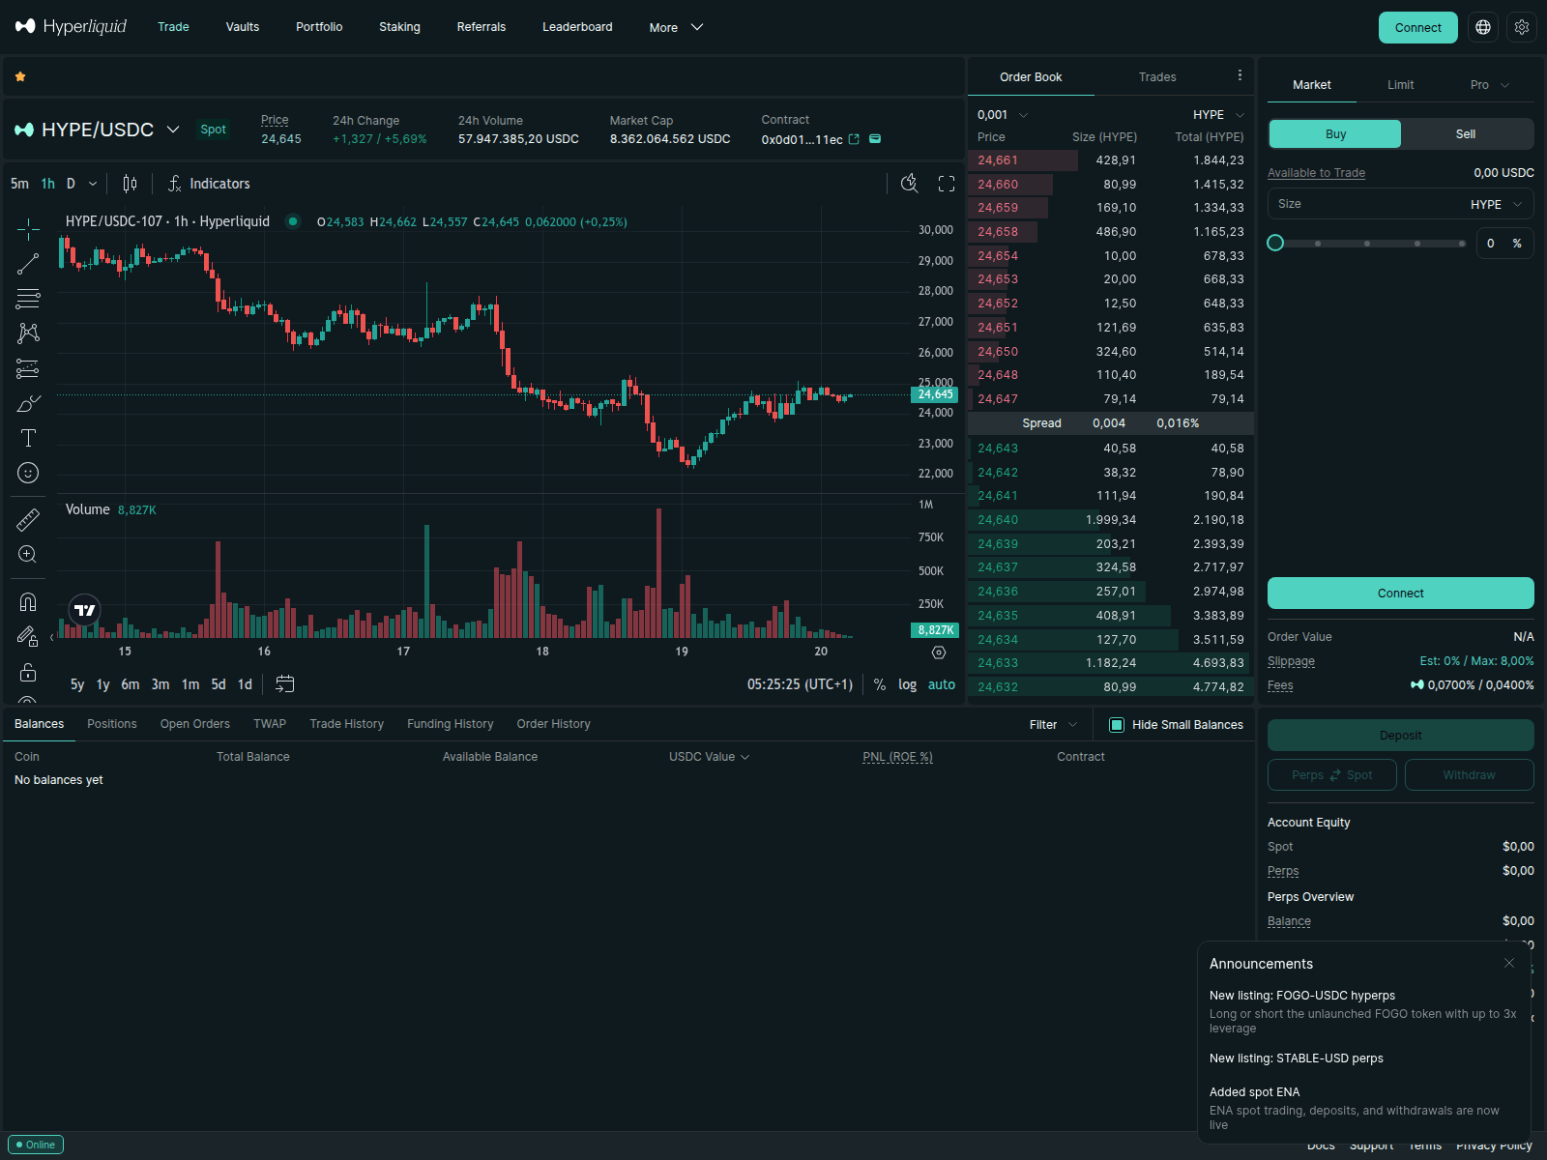The image size is (1547, 1160).
Task: Open Size unit HYPE dropdown
Action: [1498, 205]
